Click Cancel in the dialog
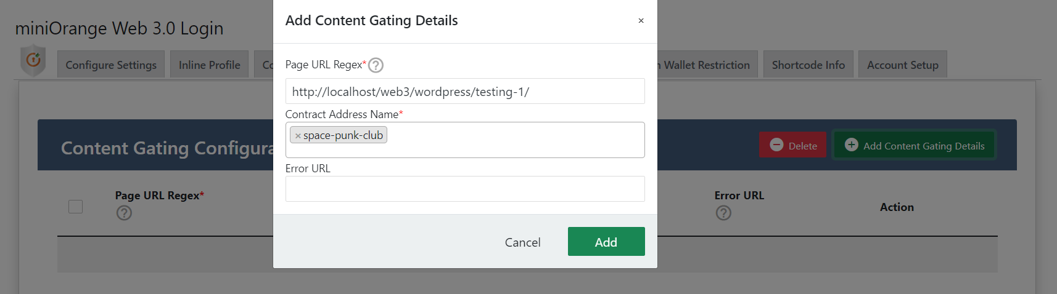This screenshot has width=1057, height=294. pos(522,242)
